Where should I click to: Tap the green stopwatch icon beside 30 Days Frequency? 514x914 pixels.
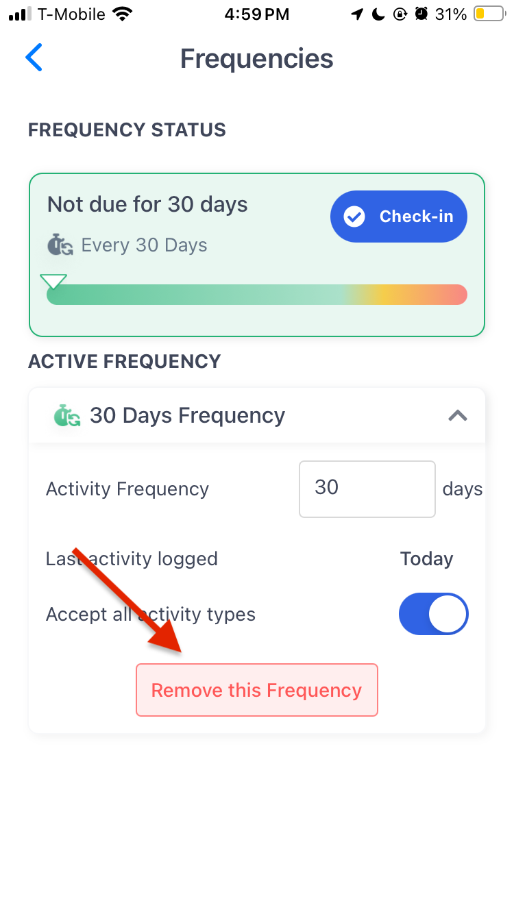pyautogui.click(x=67, y=415)
